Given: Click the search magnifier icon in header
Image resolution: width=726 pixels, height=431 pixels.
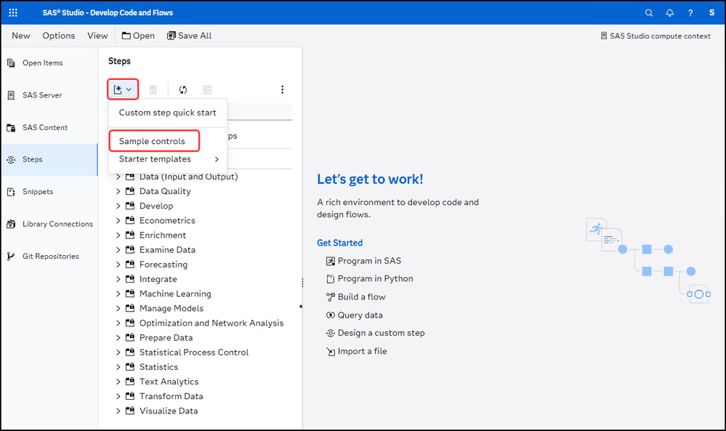Looking at the screenshot, I should [649, 13].
